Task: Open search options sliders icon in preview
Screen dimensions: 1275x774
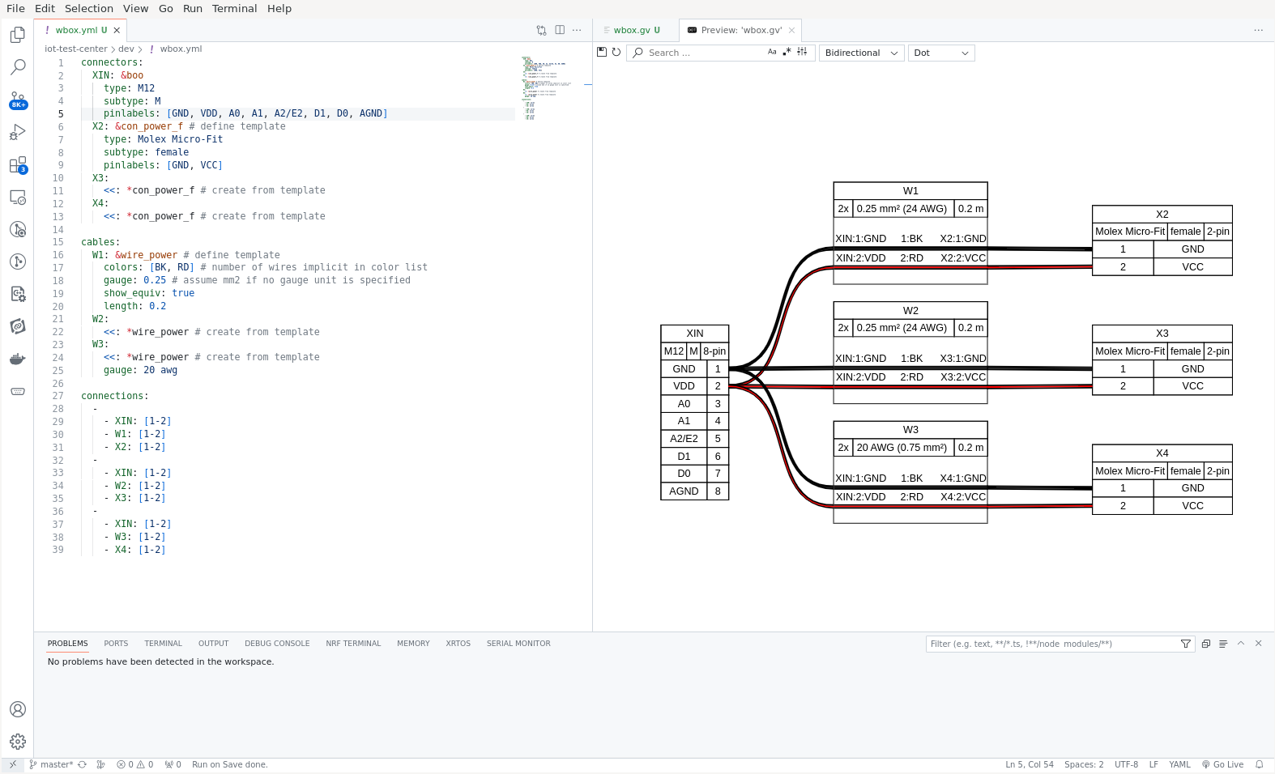Action: point(802,52)
